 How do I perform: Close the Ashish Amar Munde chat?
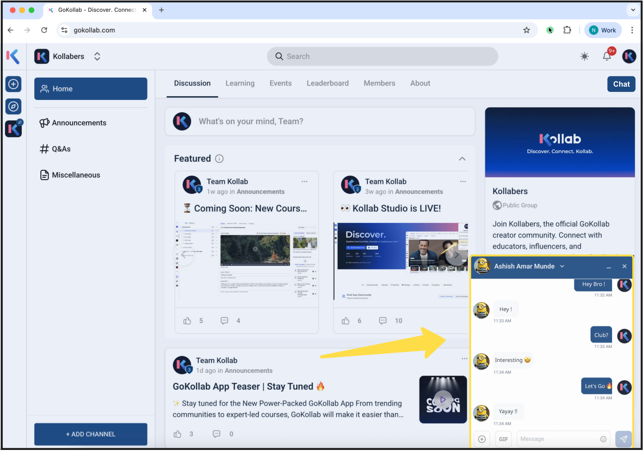coord(624,267)
